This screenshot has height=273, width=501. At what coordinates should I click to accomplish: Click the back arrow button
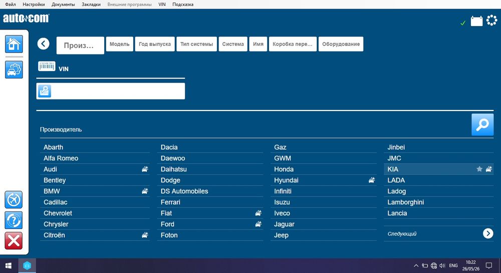coord(43,43)
